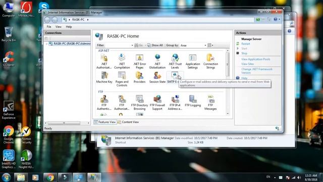Open Norton Security desktop shortcut
Image resolution: width=323 pixels, height=182 pixels.
tap(26, 135)
